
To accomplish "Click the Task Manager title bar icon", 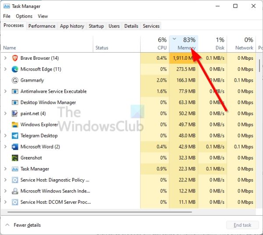I will pos(7,6).
